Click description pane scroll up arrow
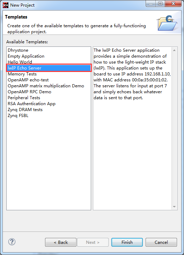 point(174,50)
